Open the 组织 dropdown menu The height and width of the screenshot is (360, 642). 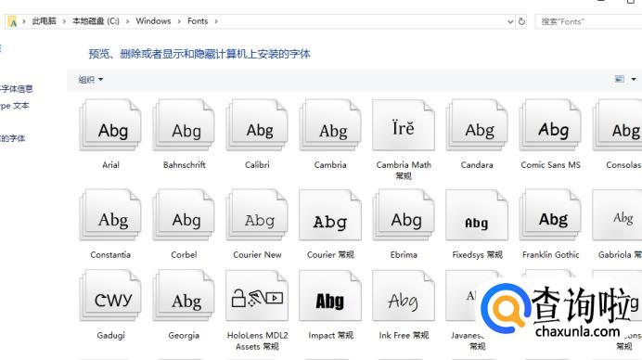[91, 80]
